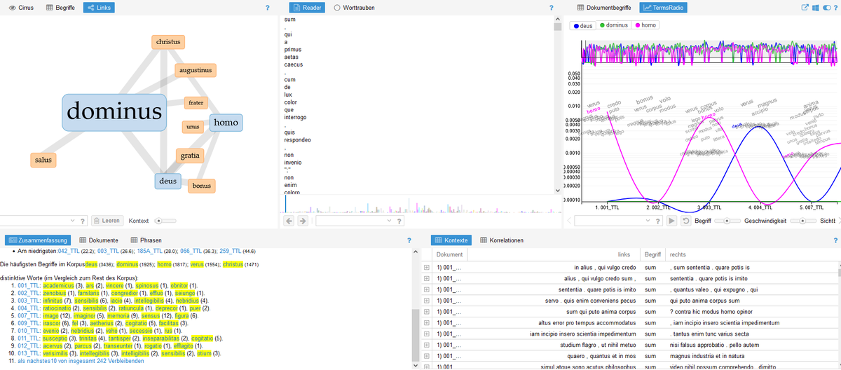Click help icon beside TermsRadio search box
Image resolution: width=841 pixels, height=370 pixels.
coord(658,221)
